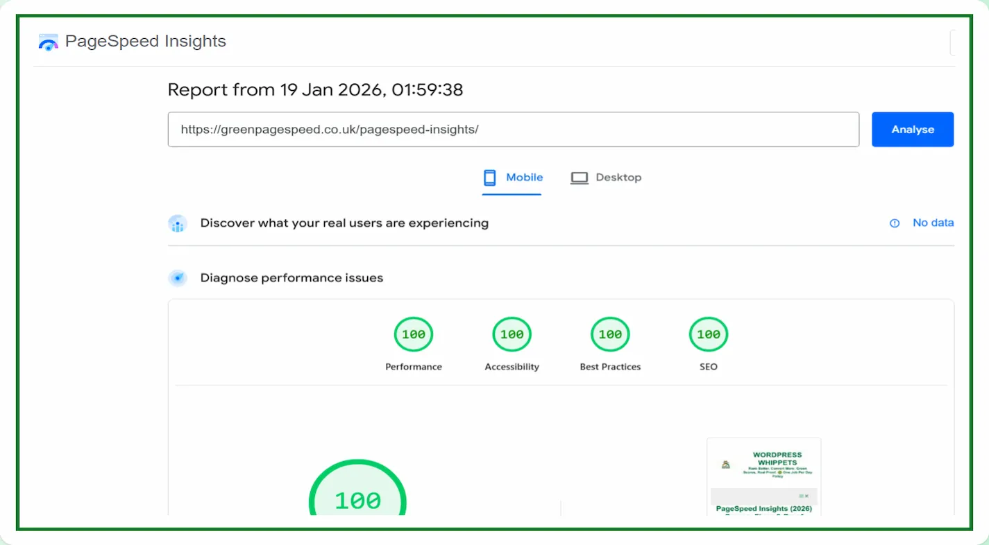Open the PageSpeed Insights title text
Image resolution: width=989 pixels, height=545 pixels.
146,42
